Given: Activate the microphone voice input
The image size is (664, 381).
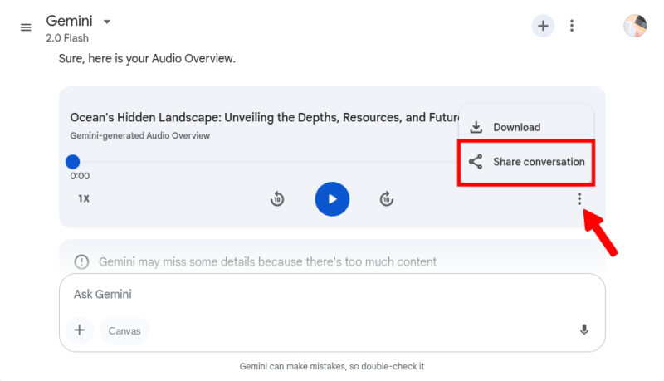Looking at the screenshot, I should (584, 330).
